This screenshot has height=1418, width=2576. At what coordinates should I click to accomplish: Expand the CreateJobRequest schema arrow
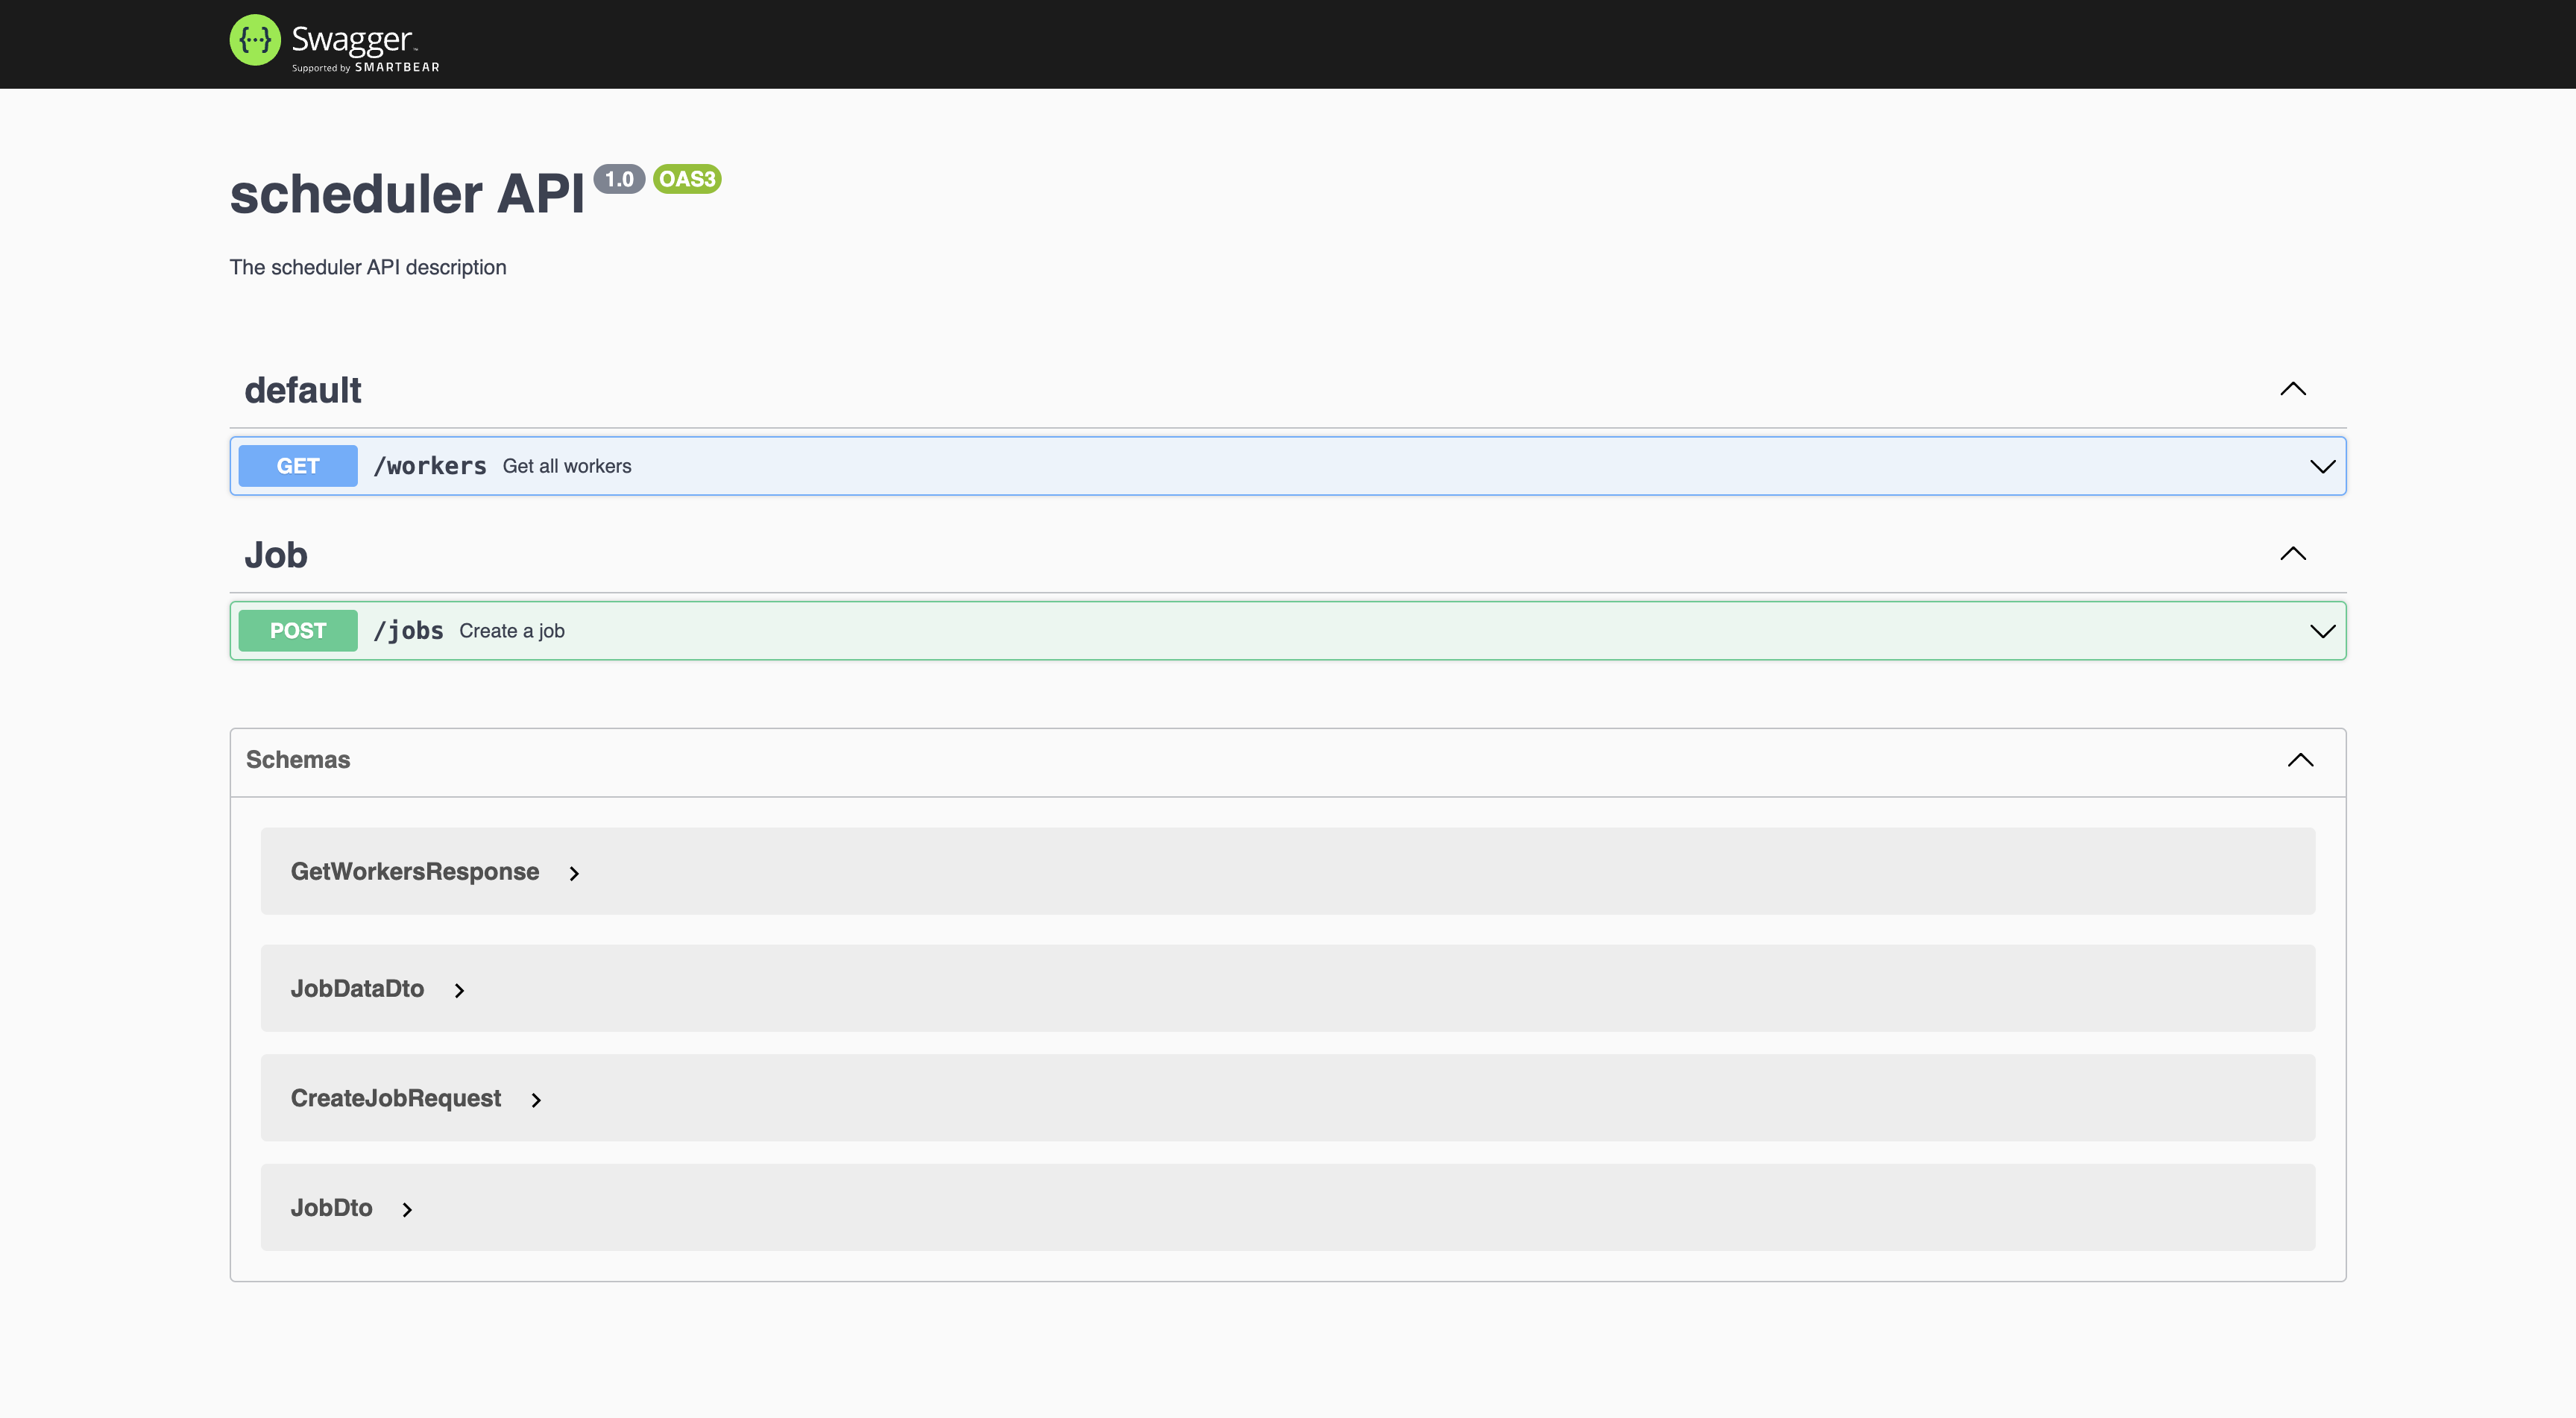[x=536, y=1100]
